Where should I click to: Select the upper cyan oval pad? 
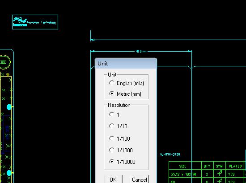[x=9, y=107]
